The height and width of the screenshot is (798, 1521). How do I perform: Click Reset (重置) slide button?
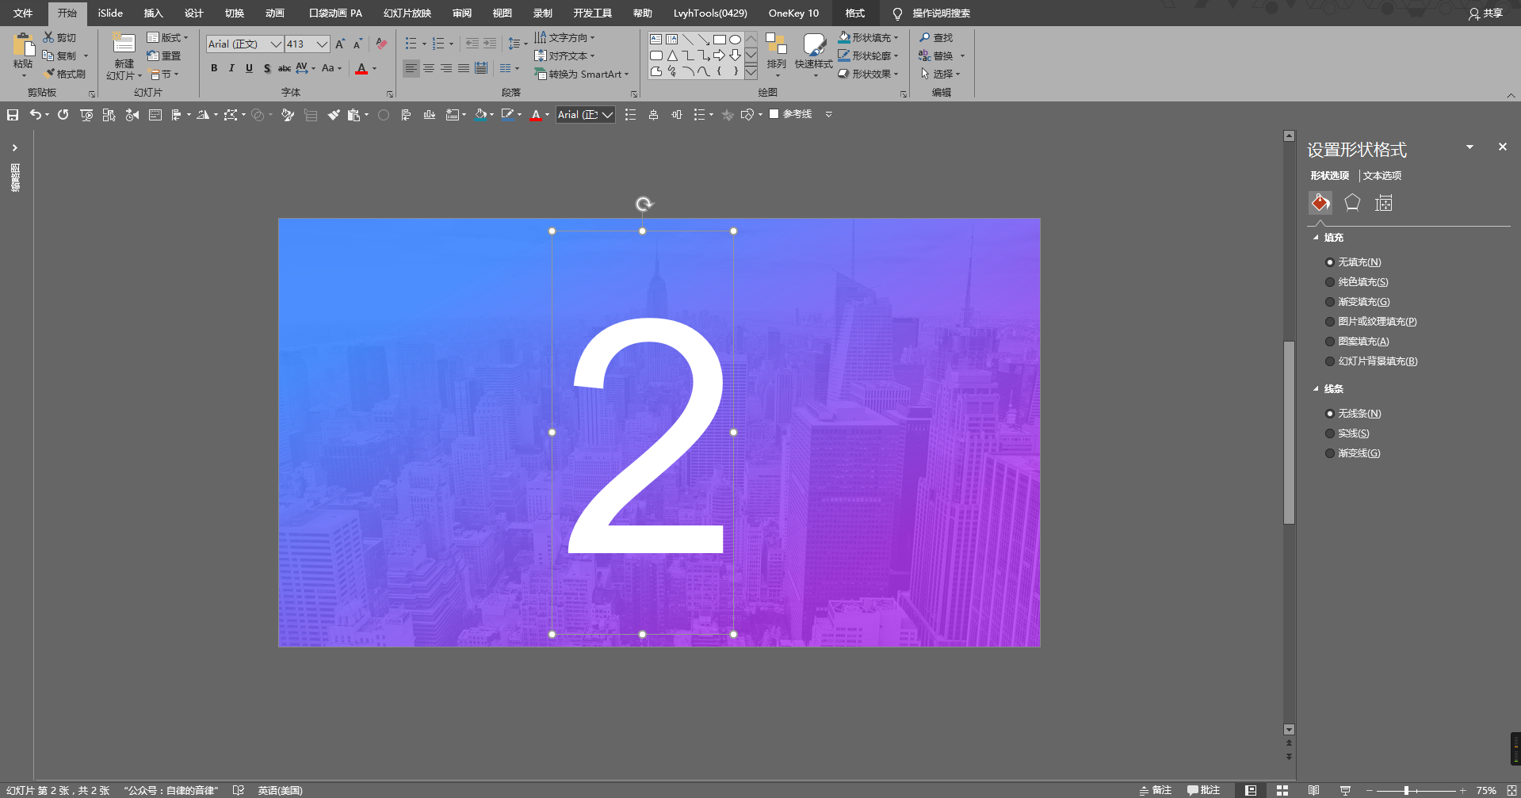pos(164,55)
